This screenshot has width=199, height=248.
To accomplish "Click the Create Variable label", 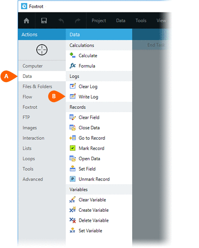I will pyautogui.click(x=94, y=210).
